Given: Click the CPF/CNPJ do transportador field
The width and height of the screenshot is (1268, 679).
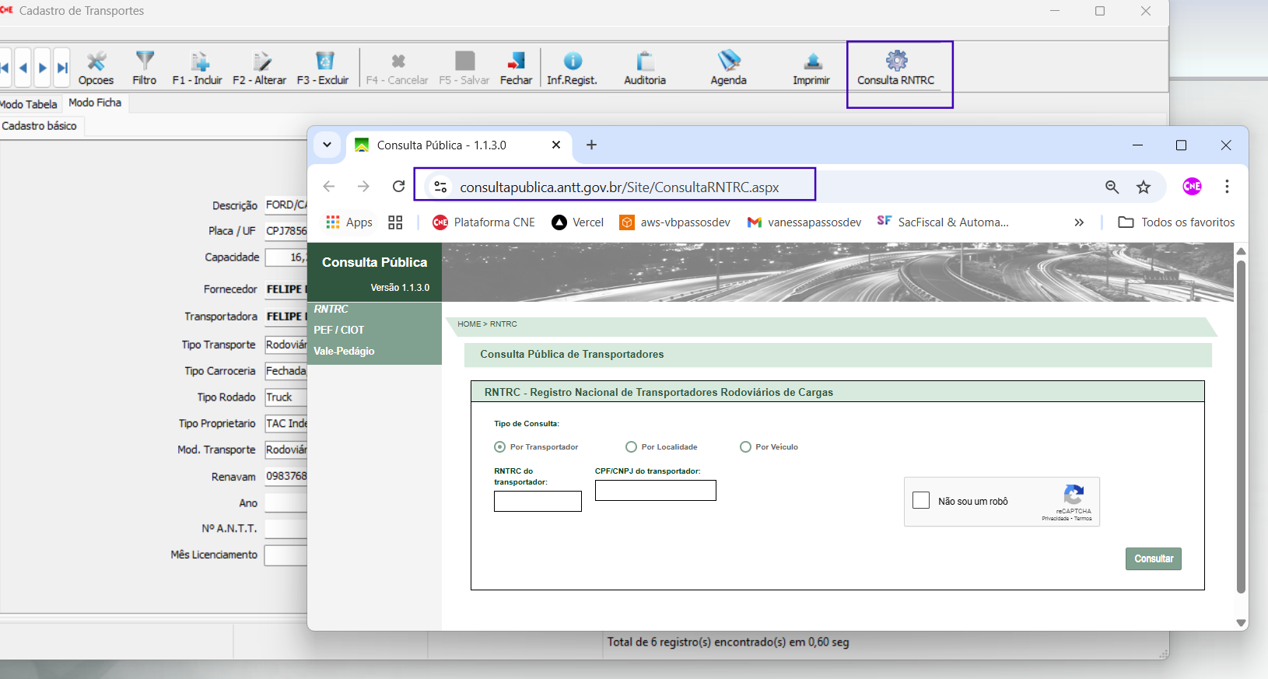Looking at the screenshot, I should point(655,491).
